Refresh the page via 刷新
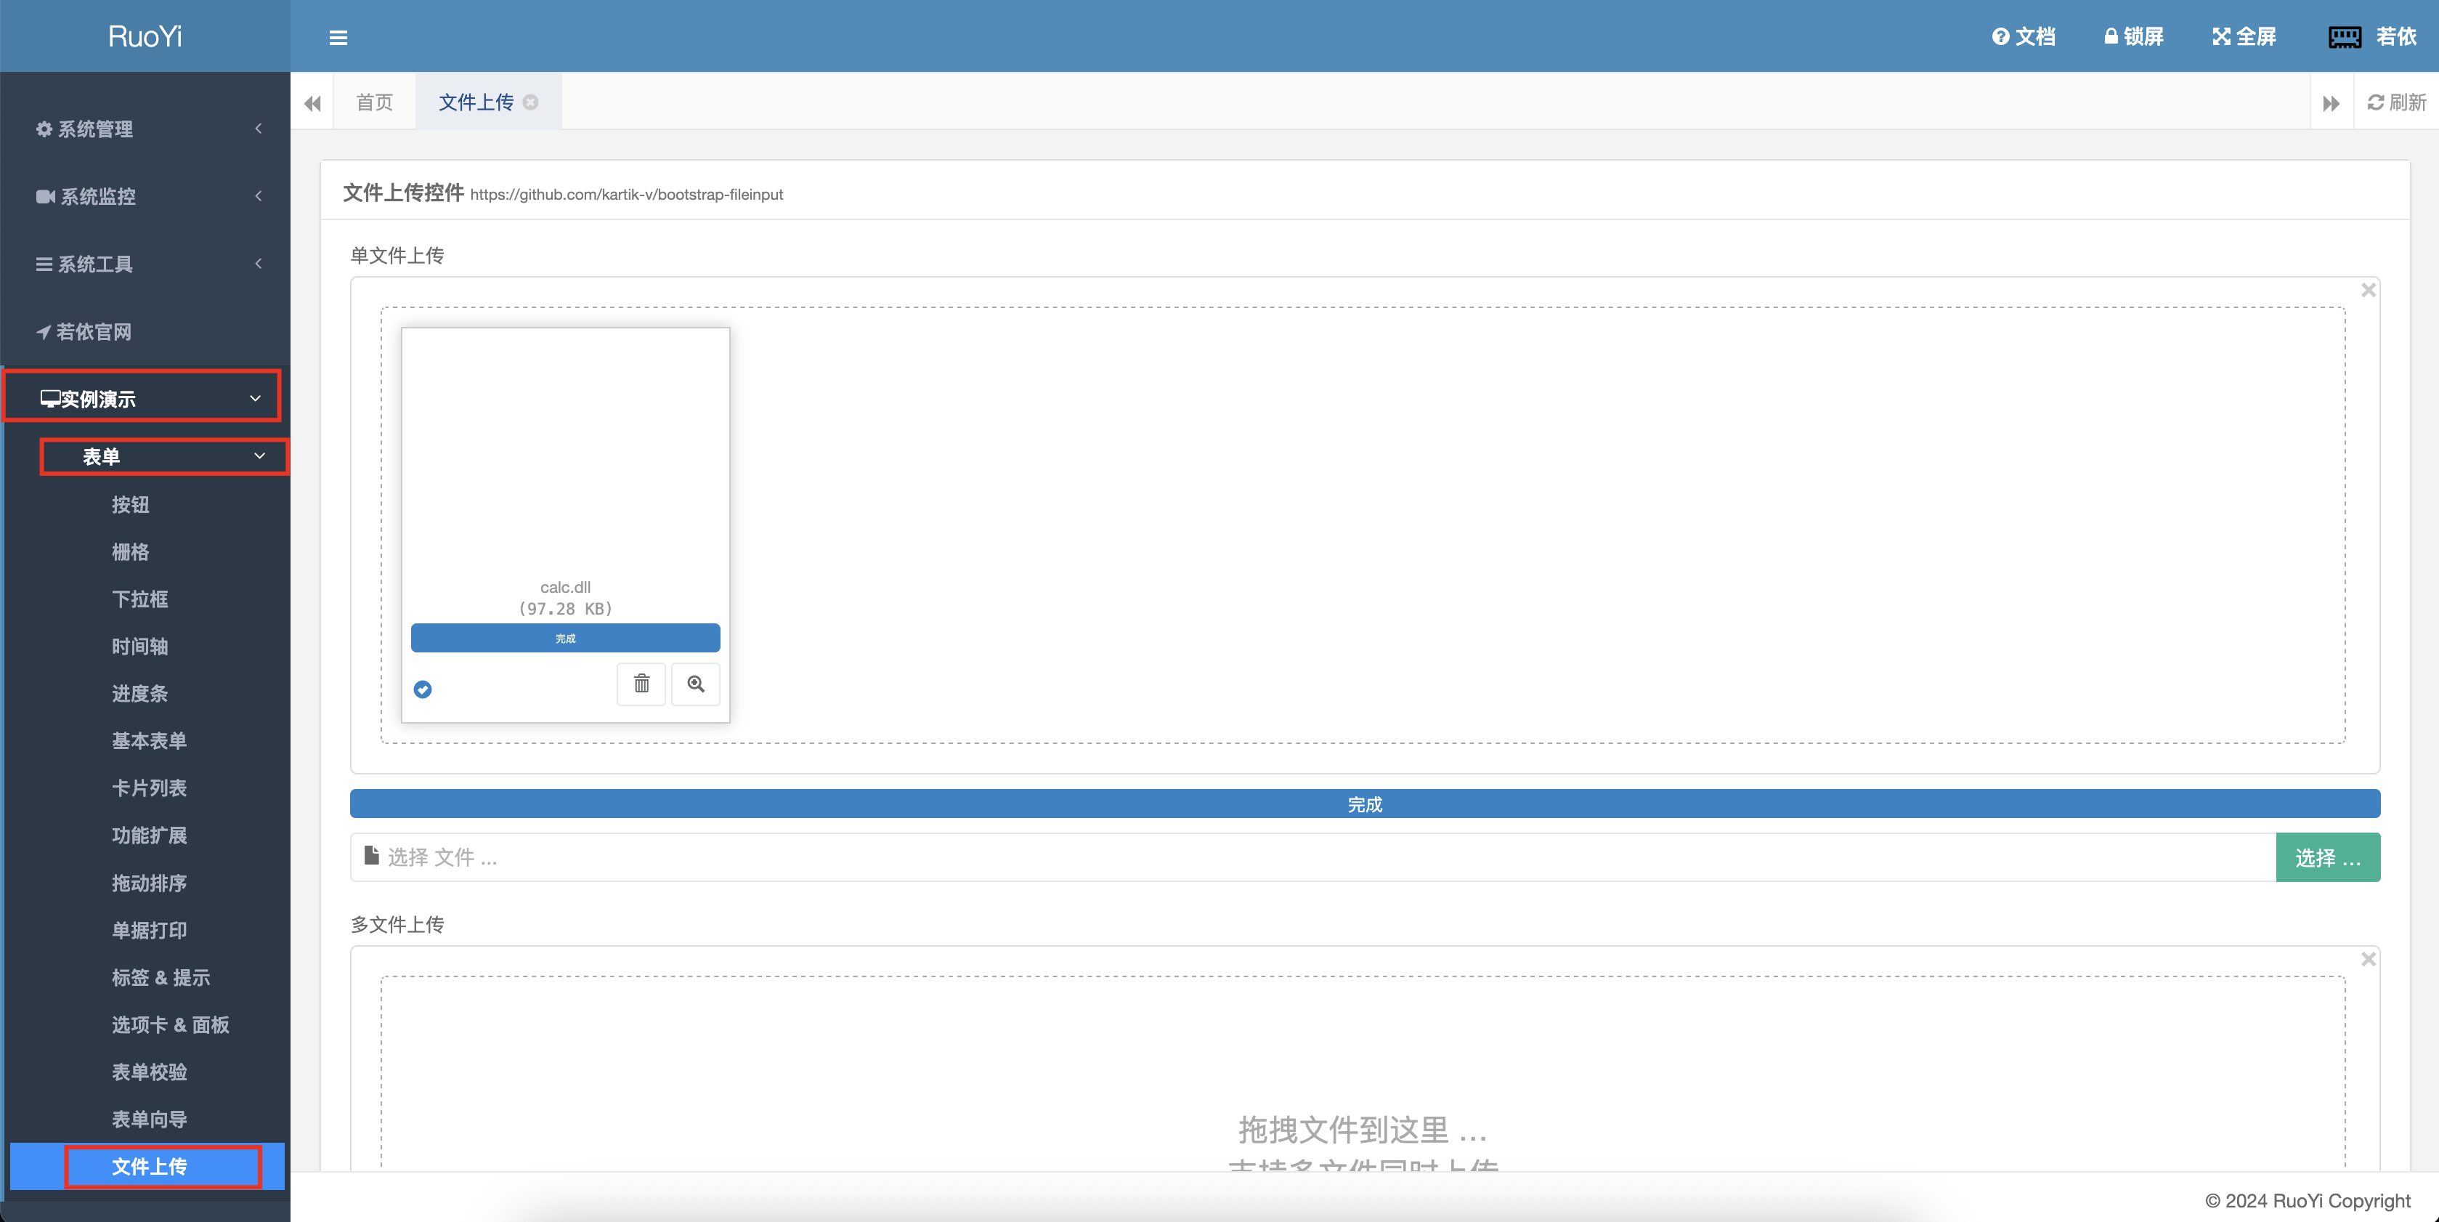The width and height of the screenshot is (2439, 1222). point(2396,102)
